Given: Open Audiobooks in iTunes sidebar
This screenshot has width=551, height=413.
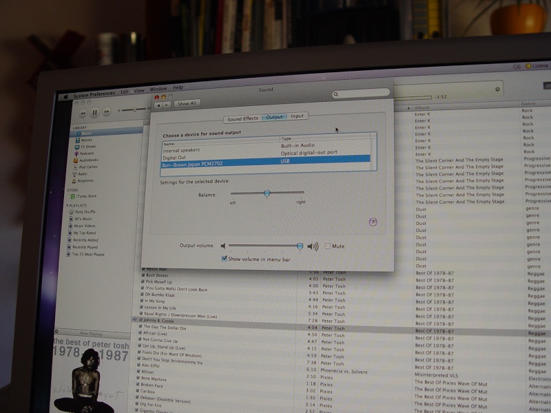Looking at the screenshot, I should pos(89,160).
